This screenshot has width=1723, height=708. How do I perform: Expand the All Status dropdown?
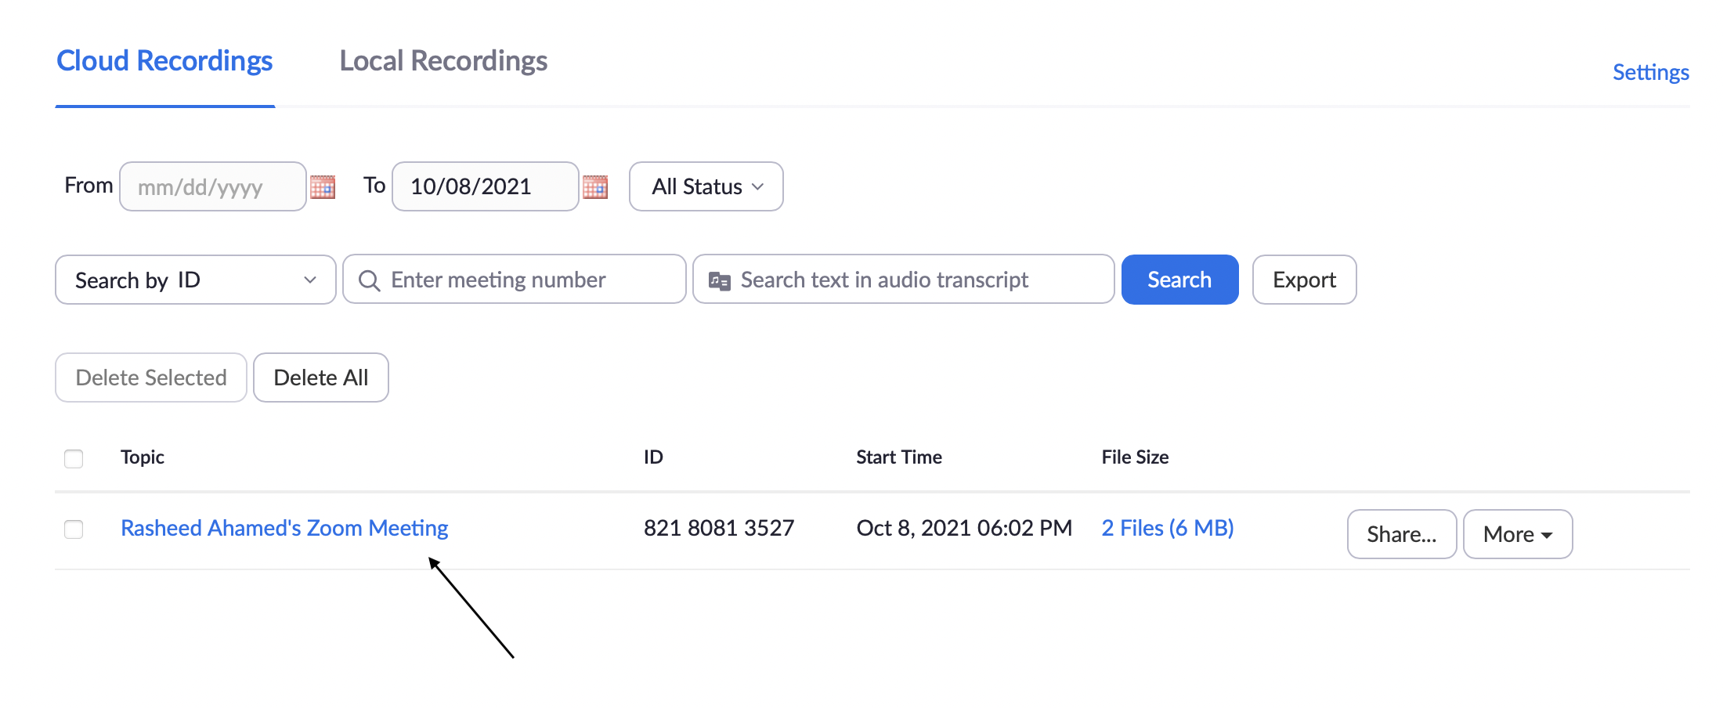(706, 186)
